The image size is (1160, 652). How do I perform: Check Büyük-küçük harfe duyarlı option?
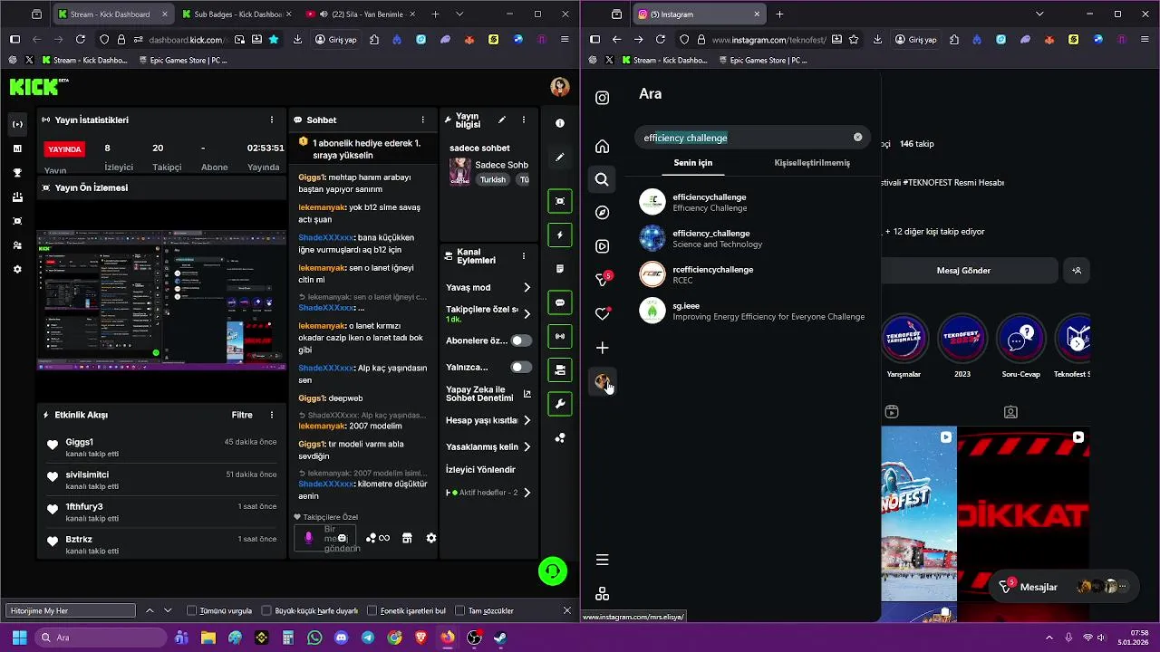tap(266, 611)
